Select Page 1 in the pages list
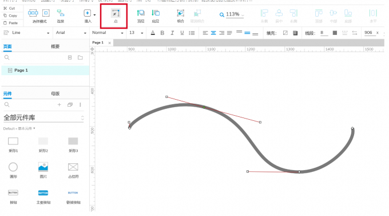 45,70
